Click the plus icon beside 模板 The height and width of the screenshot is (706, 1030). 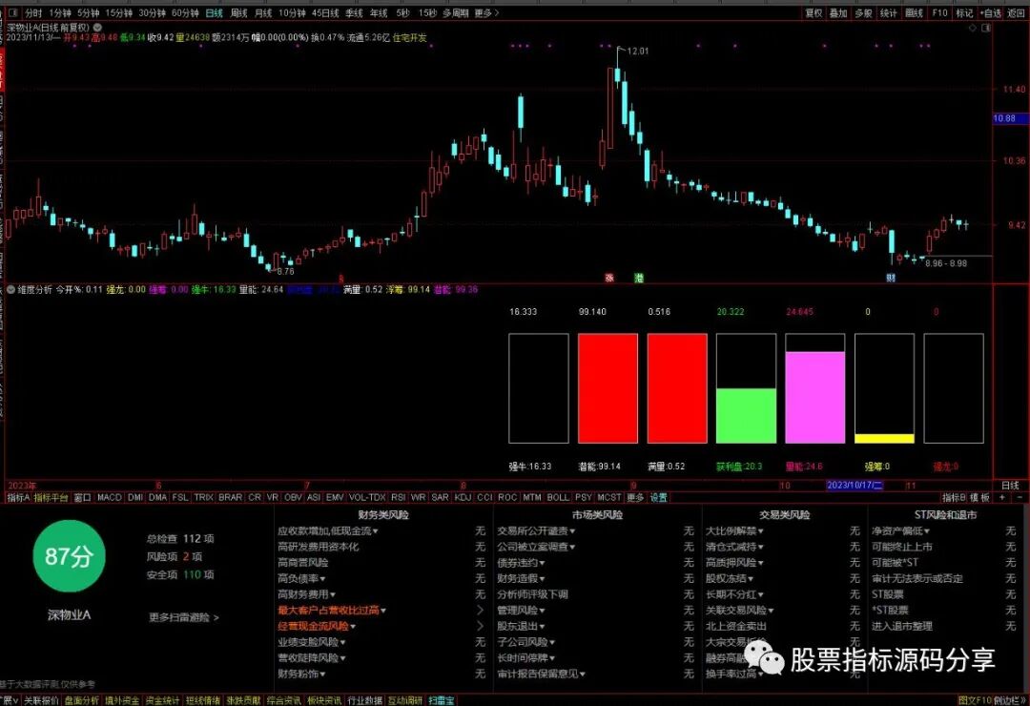pyautogui.click(x=1001, y=498)
